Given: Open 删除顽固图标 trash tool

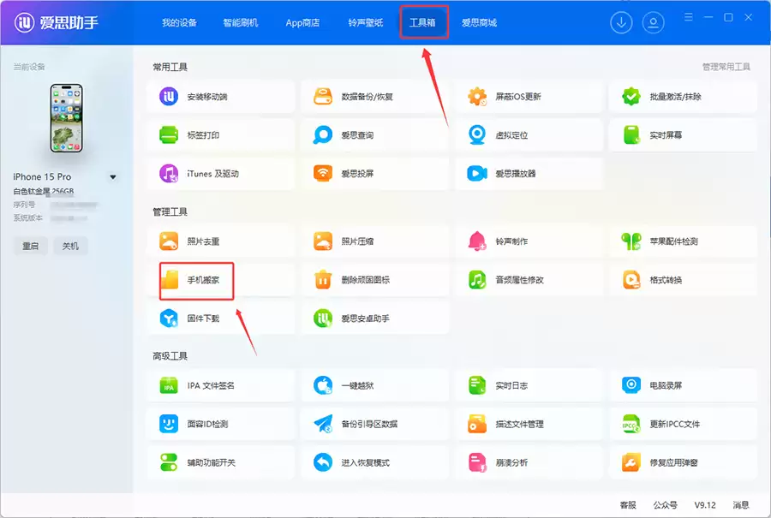Looking at the screenshot, I should [374, 280].
